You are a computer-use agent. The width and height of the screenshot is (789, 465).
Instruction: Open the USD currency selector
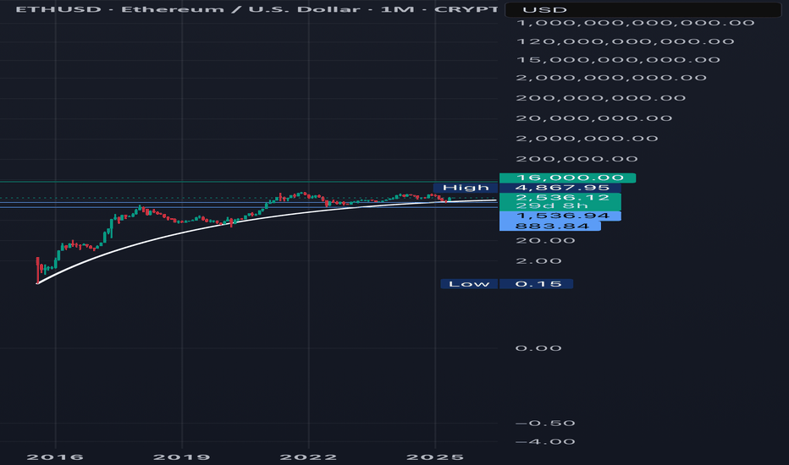(x=643, y=9)
